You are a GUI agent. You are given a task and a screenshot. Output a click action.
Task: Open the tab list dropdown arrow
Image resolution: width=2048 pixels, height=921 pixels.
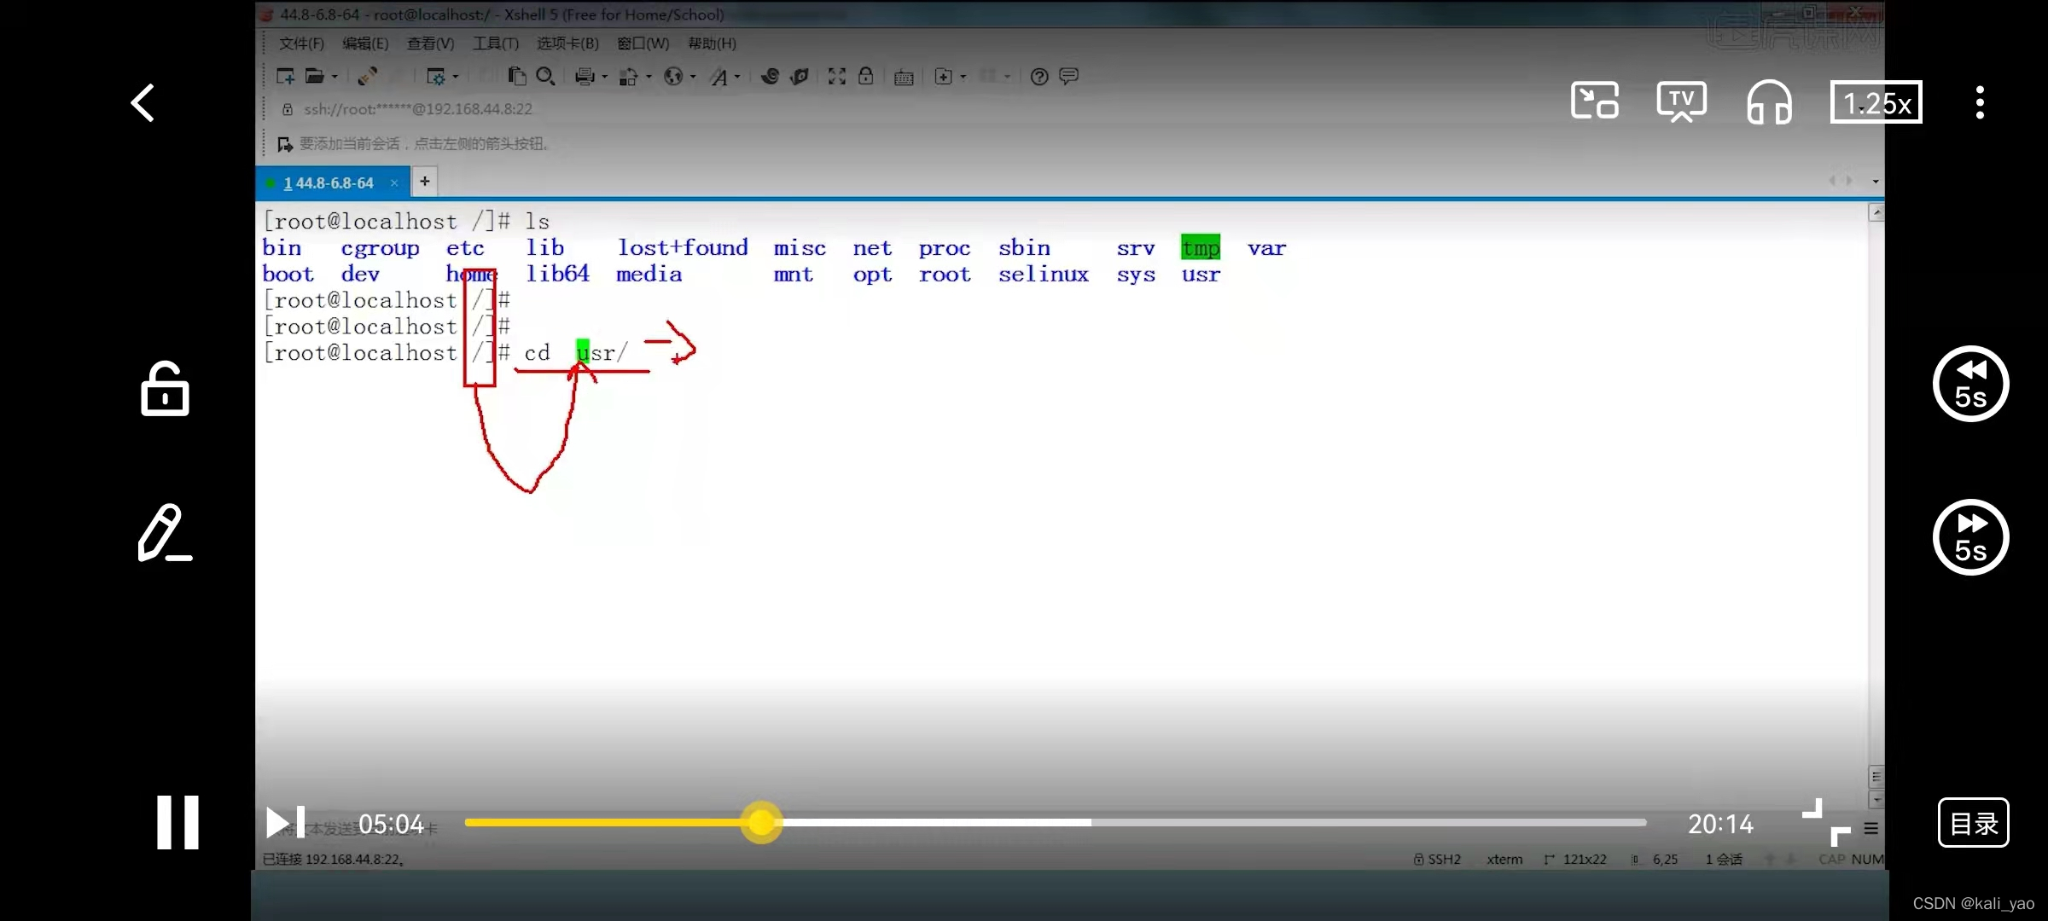point(1876,181)
